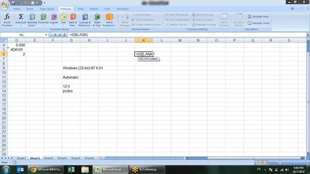Open Lookup & Reference functions
Screen dimensions: 310x174
point(85,20)
